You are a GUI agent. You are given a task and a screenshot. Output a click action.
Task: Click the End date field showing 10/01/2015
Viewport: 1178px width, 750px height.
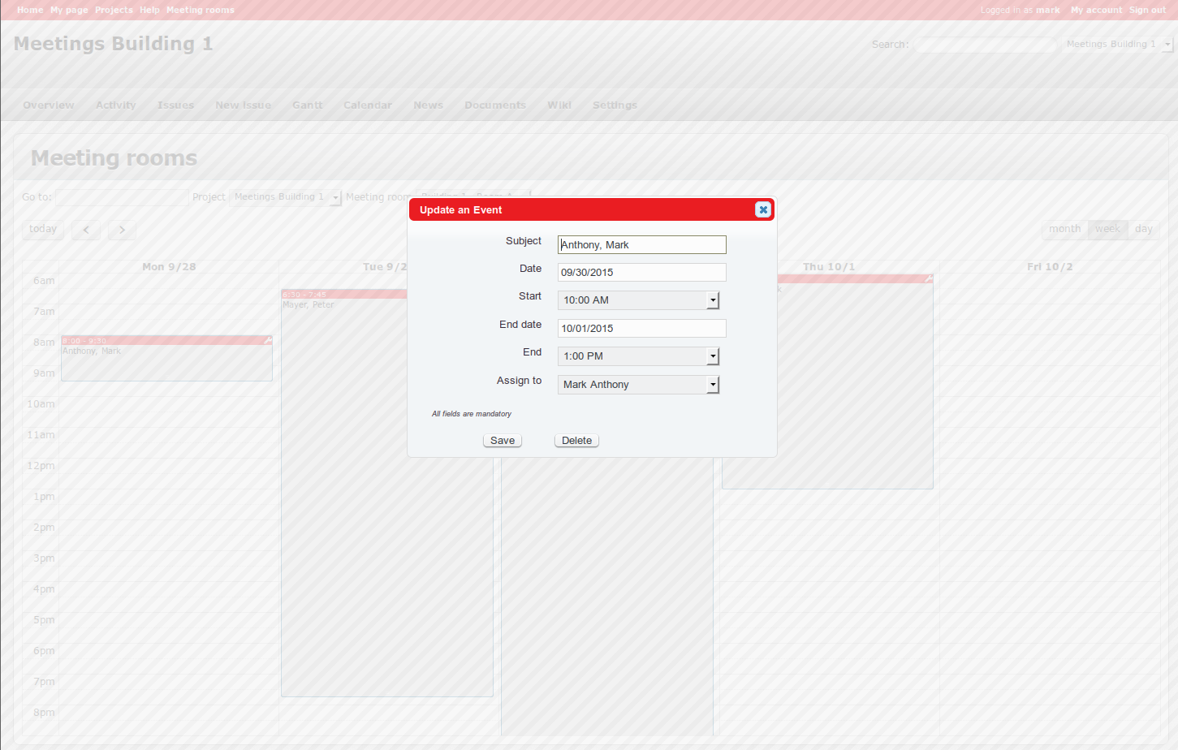pos(641,328)
